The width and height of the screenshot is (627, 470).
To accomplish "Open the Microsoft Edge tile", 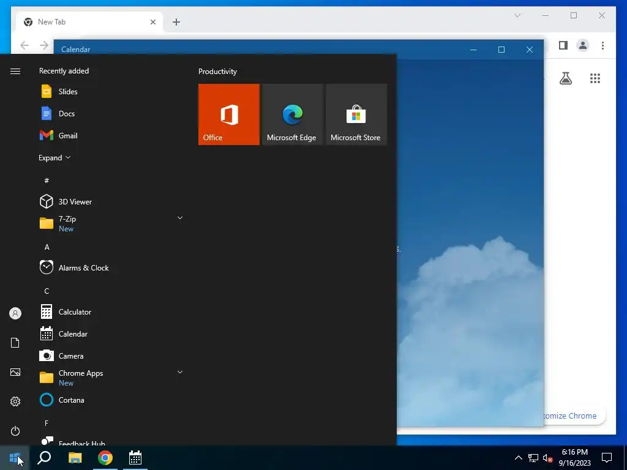I will (x=292, y=114).
